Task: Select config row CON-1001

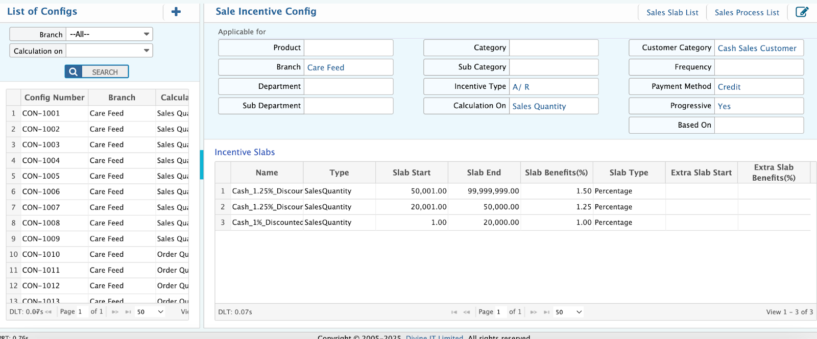Action: pos(98,113)
